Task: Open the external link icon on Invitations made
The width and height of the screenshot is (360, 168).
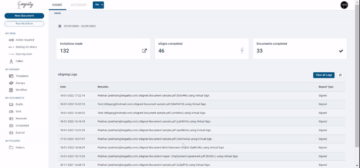Action: pos(144,51)
